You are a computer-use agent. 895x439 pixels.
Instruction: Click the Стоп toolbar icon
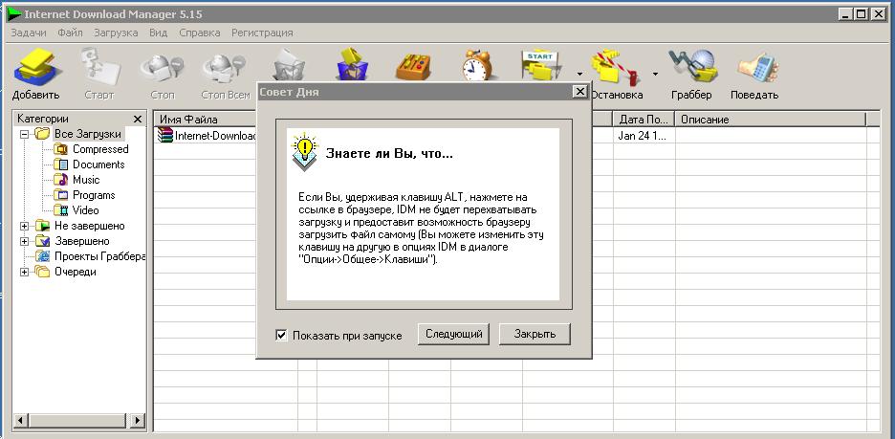tap(163, 67)
